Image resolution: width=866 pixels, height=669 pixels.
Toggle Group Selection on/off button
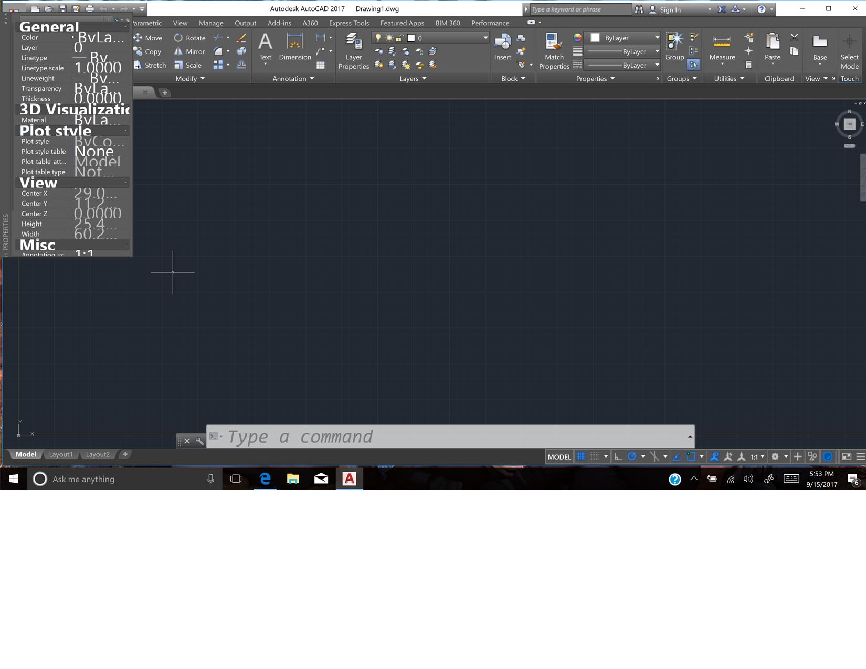pos(693,65)
